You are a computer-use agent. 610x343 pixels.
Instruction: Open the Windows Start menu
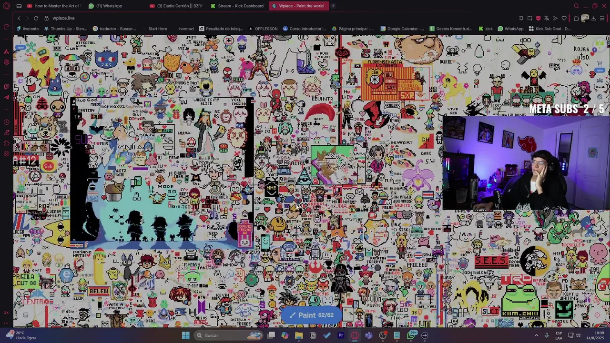tap(185, 335)
